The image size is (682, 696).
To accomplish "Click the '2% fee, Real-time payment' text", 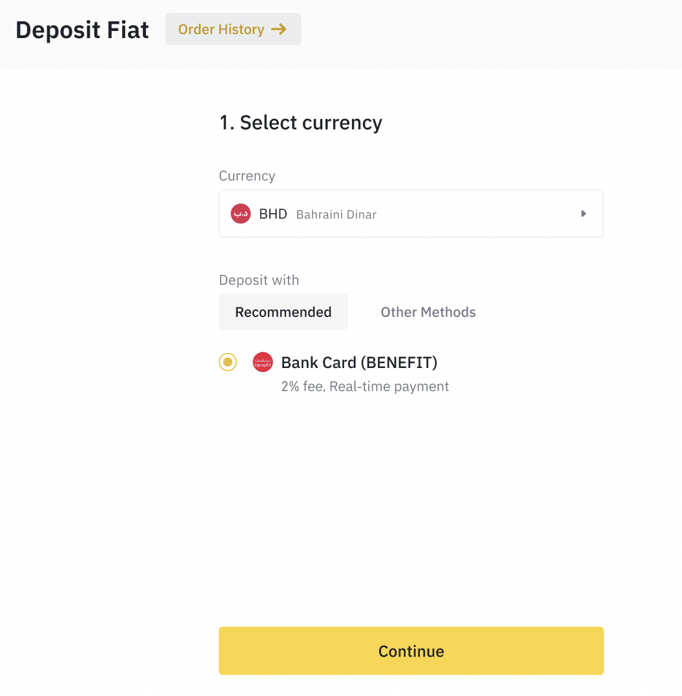I will [365, 386].
